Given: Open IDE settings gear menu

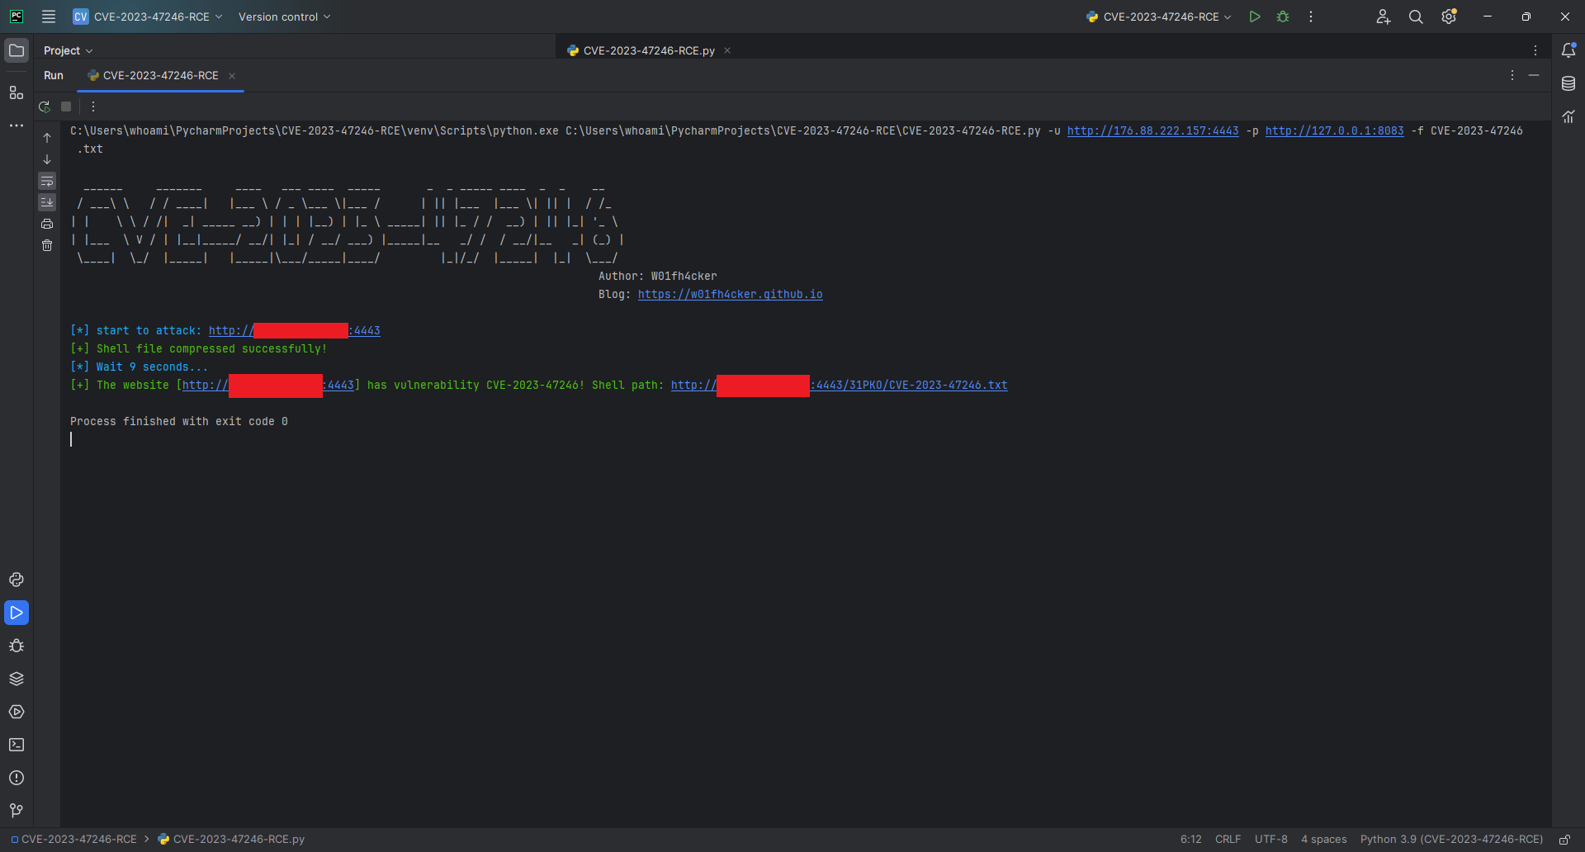Looking at the screenshot, I should 1449,17.
